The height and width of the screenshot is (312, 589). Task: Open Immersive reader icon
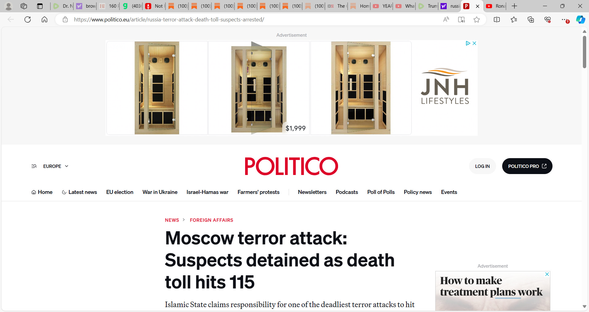coord(461,20)
